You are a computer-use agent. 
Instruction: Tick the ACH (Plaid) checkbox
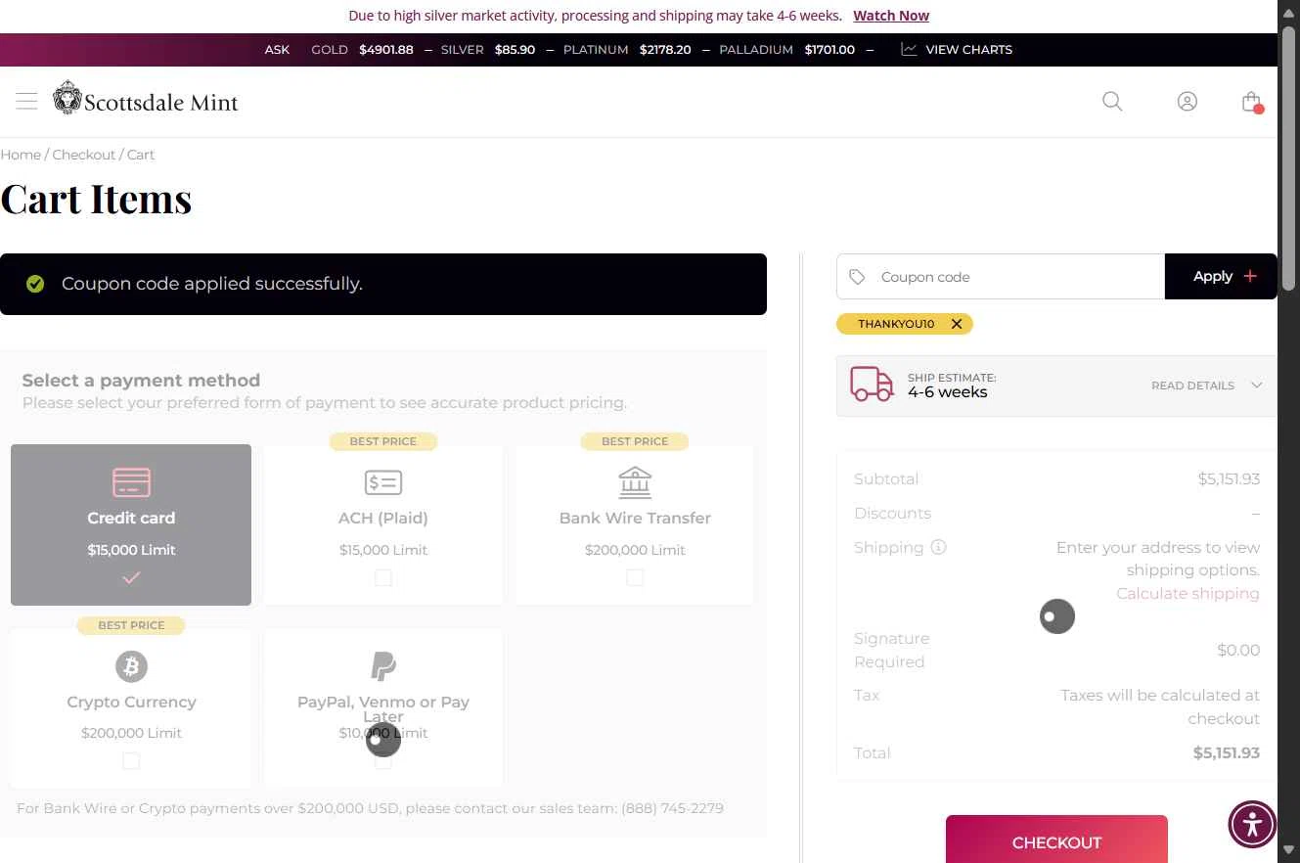(383, 577)
